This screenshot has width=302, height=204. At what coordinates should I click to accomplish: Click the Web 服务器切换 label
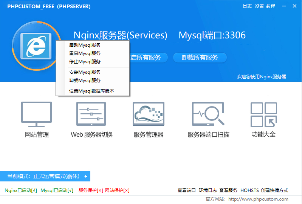(91, 135)
